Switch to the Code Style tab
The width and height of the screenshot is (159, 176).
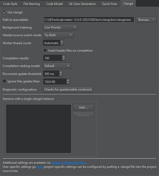pyautogui.click(x=10, y=4)
